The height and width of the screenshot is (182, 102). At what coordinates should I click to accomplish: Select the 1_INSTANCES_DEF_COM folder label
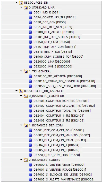point(46,125)
